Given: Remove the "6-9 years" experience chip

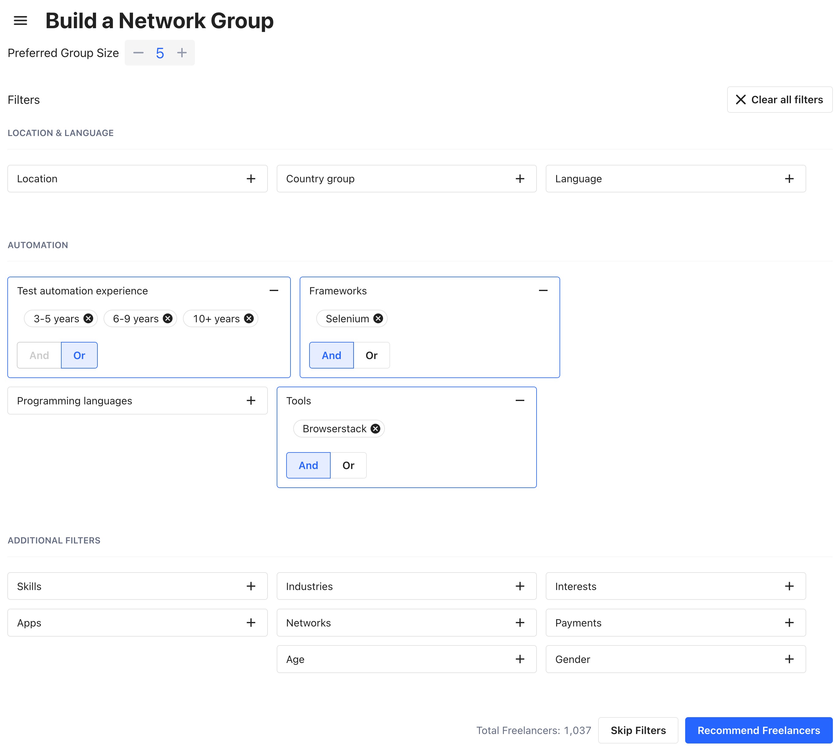Looking at the screenshot, I should [x=167, y=318].
